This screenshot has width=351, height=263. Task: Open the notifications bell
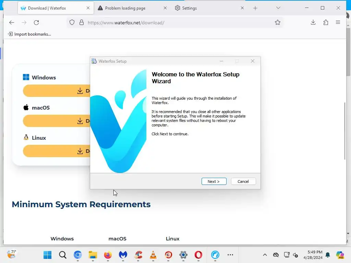click(x=328, y=255)
